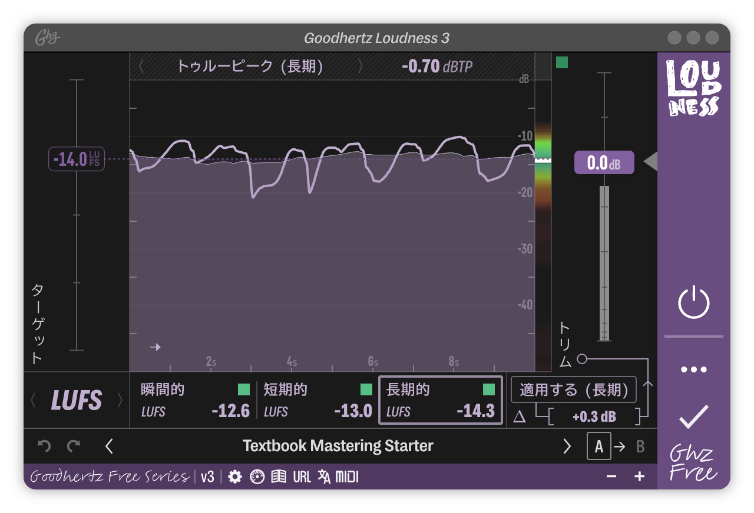Open the language translation icon
The height and width of the screenshot is (513, 754).
point(324,477)
